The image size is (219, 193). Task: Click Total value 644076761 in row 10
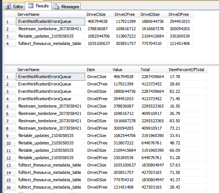[153, 143]
